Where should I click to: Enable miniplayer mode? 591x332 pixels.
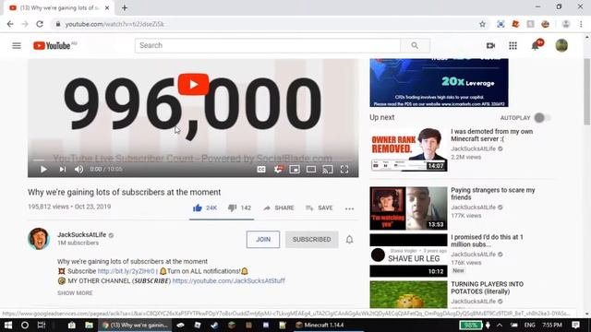(x=295, y=170)
